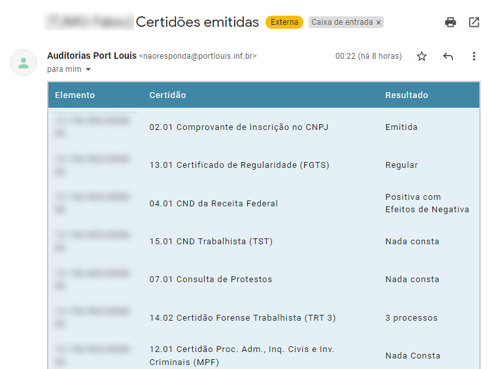Viewport: 495px width, 369px height.
Task: Remove the 'Caixa de entrada' label
Action: [379, 22]
